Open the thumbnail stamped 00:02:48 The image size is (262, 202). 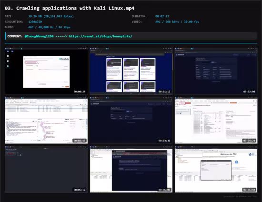46,120
